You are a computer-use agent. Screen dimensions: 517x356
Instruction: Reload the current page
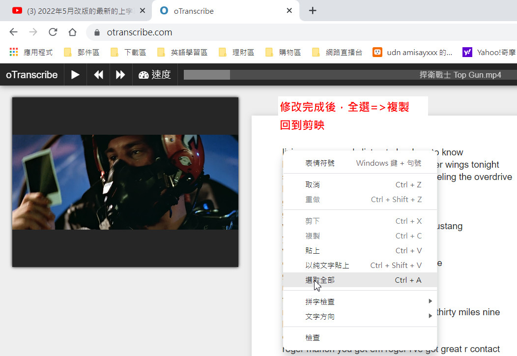click(53, 32)
